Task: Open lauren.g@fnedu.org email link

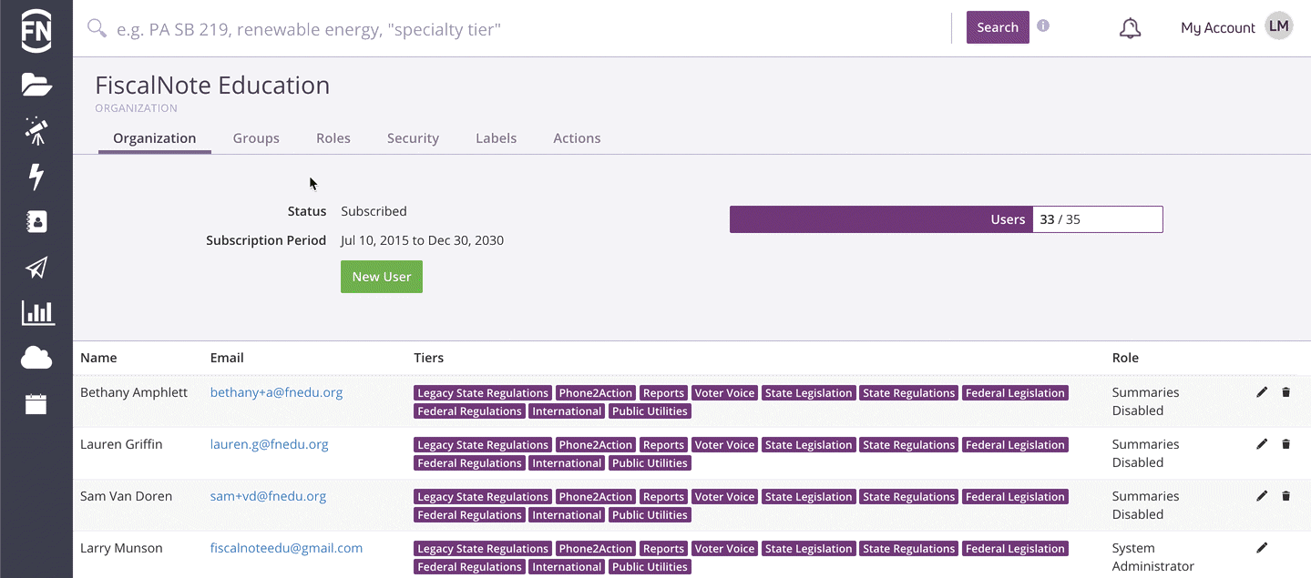Action: 269,444
